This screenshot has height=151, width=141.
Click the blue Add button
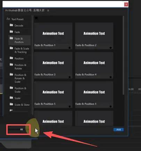(x=118, y=129)
